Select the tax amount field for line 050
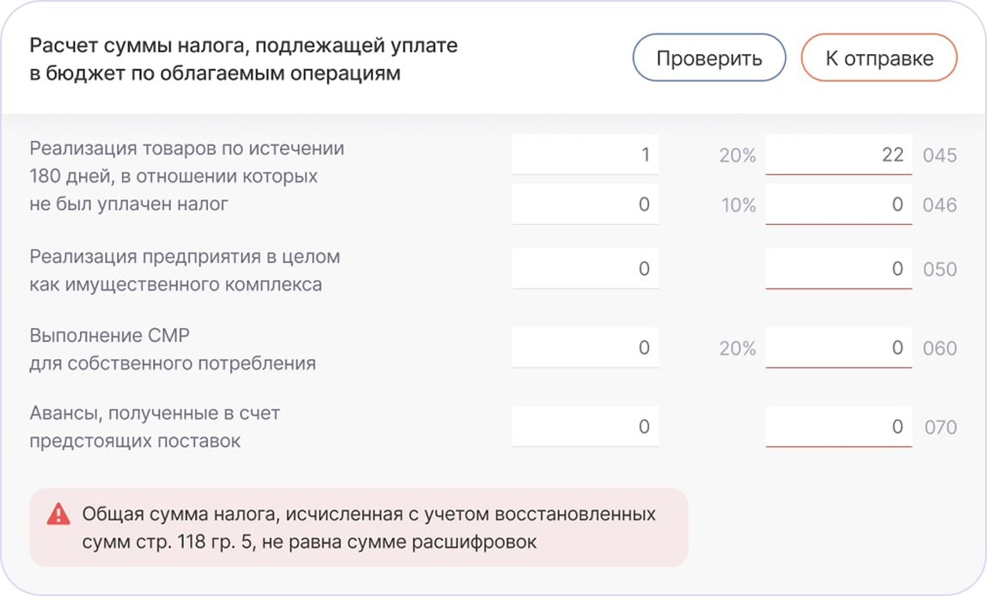This screenshot has height=596, width=987. [838, 269]
